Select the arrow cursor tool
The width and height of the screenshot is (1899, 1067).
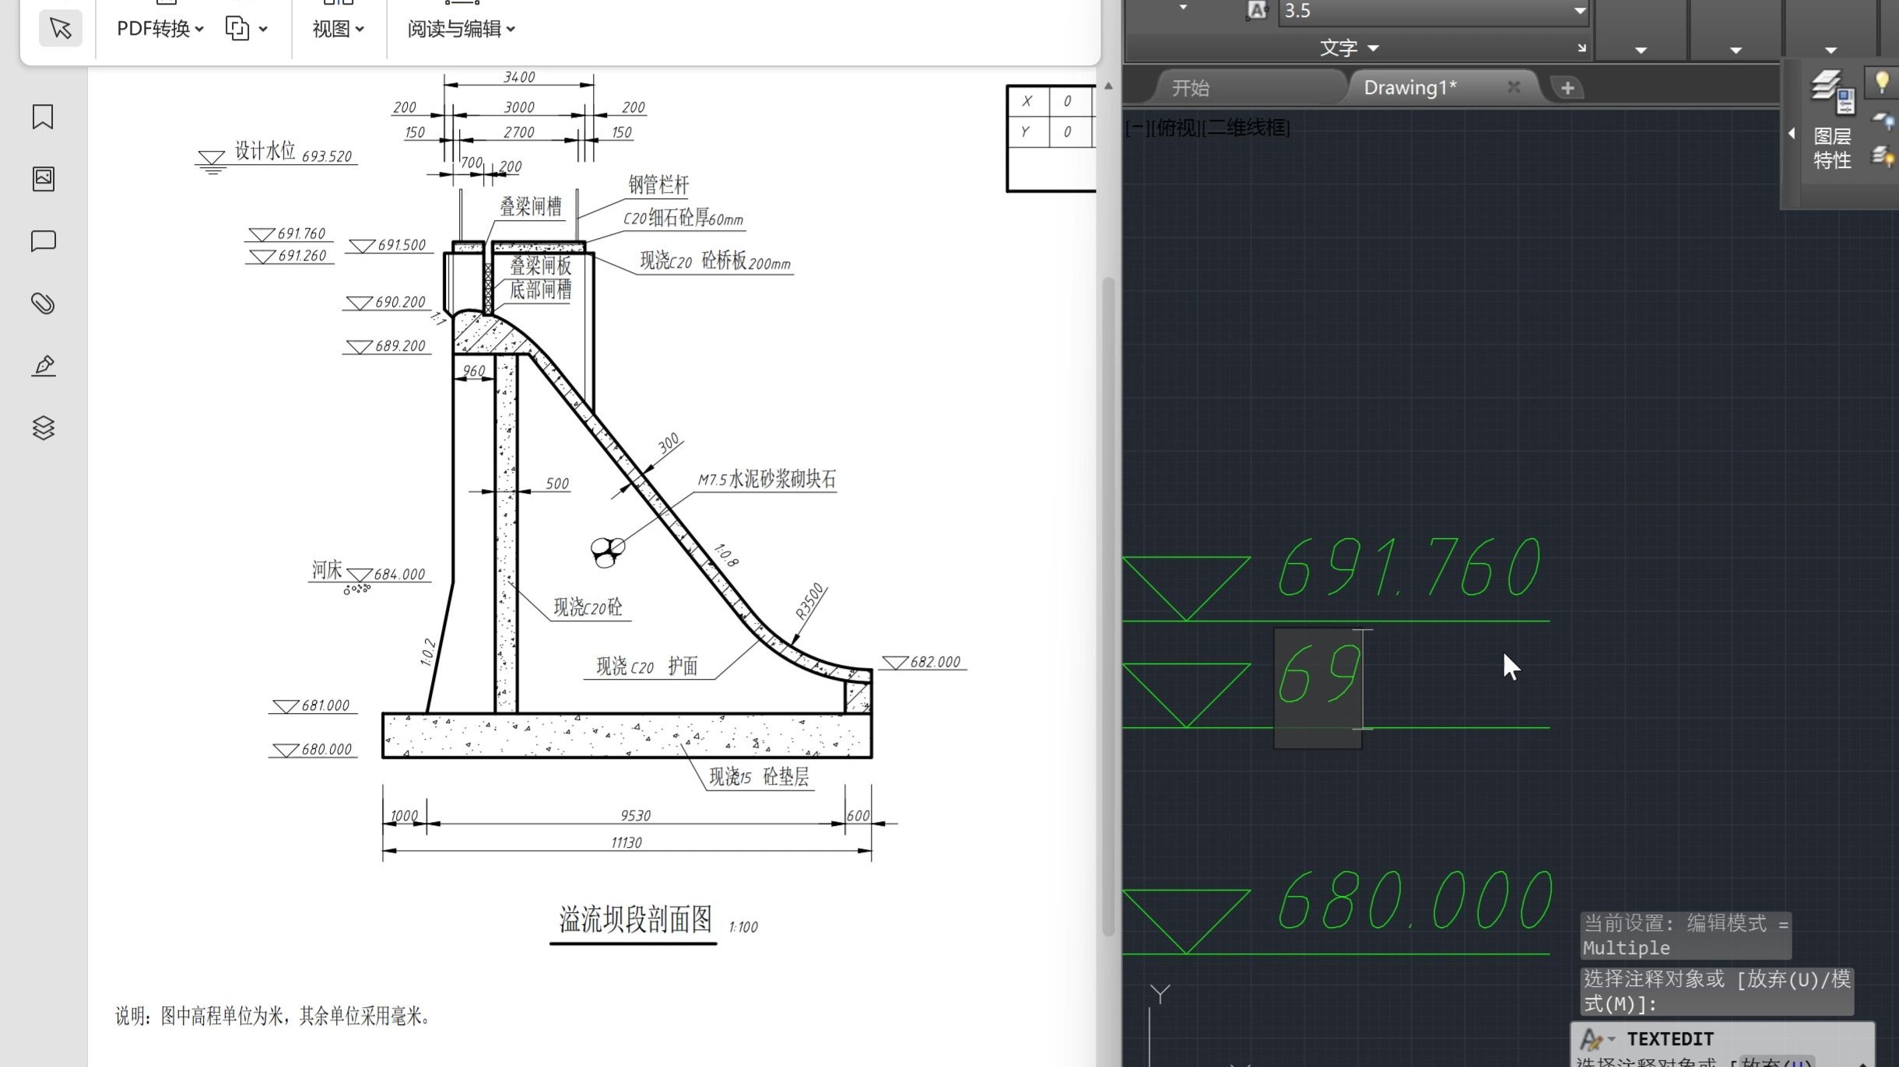(60, 29)
